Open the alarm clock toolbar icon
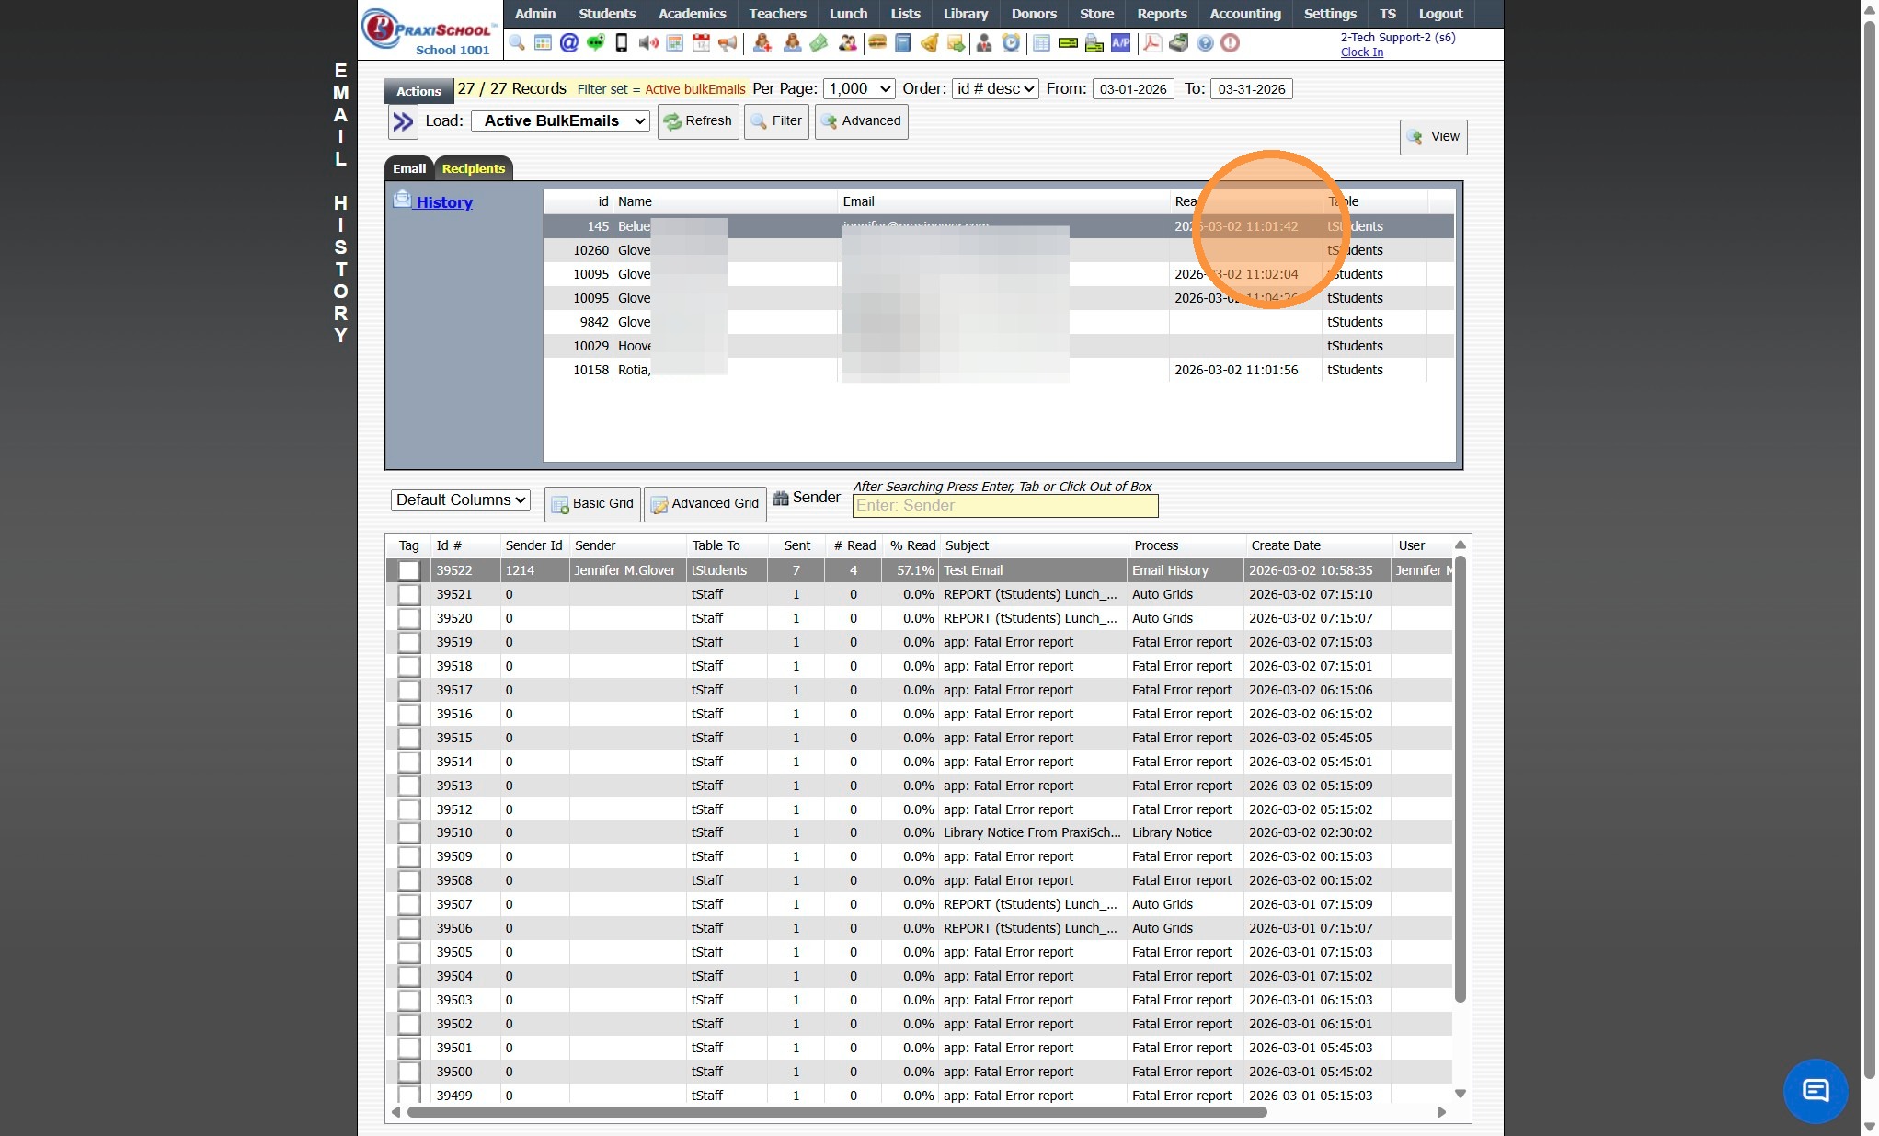Viewport: 1879px width, 1136px height. point(1011,43)
